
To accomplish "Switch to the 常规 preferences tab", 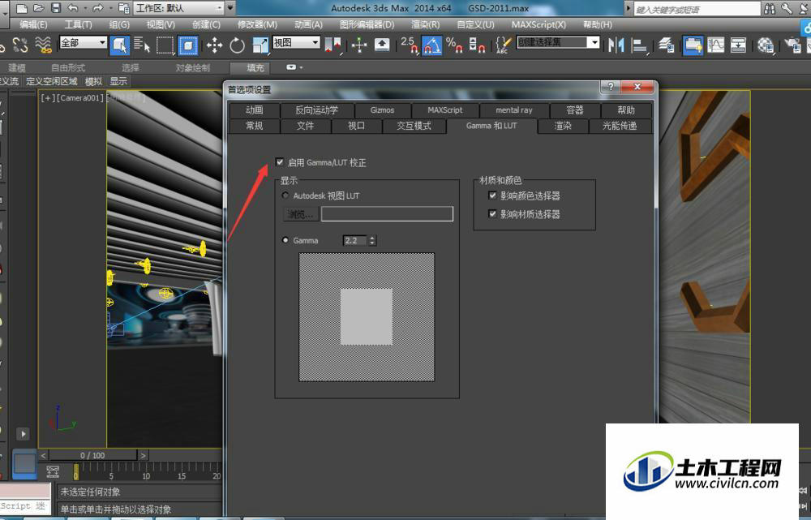I will tap(255, 126).
